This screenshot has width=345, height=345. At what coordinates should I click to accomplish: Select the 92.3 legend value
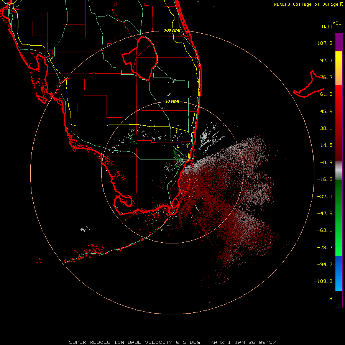click(x=326, y=60)
